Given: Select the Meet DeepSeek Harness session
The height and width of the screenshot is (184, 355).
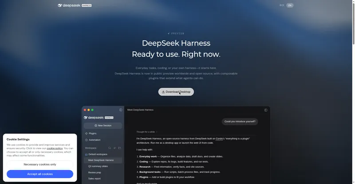Looking at the screenshot, I should [x=103, y=160].
